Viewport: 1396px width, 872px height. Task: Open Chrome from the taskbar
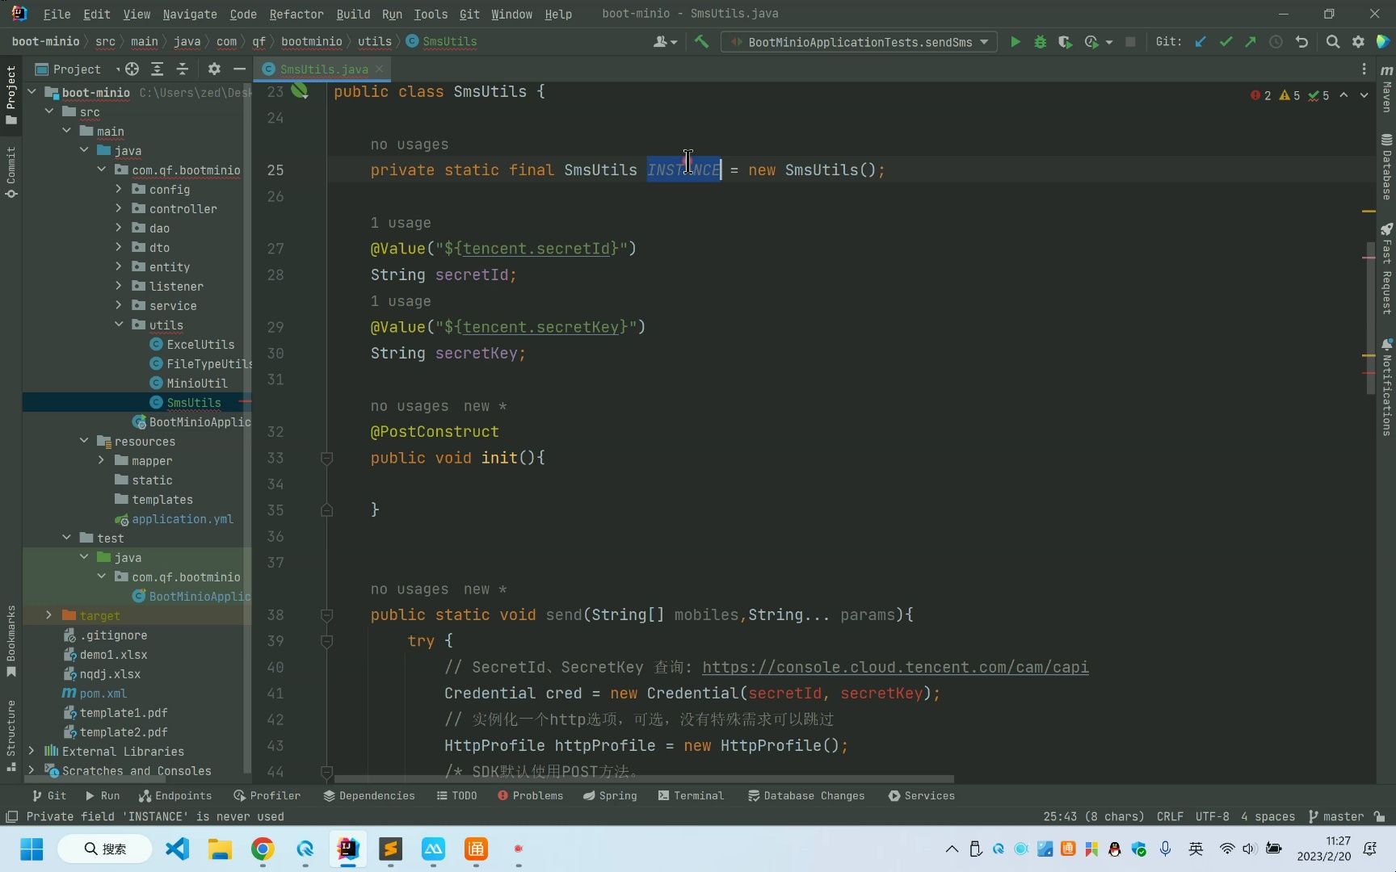pos(263,849)
